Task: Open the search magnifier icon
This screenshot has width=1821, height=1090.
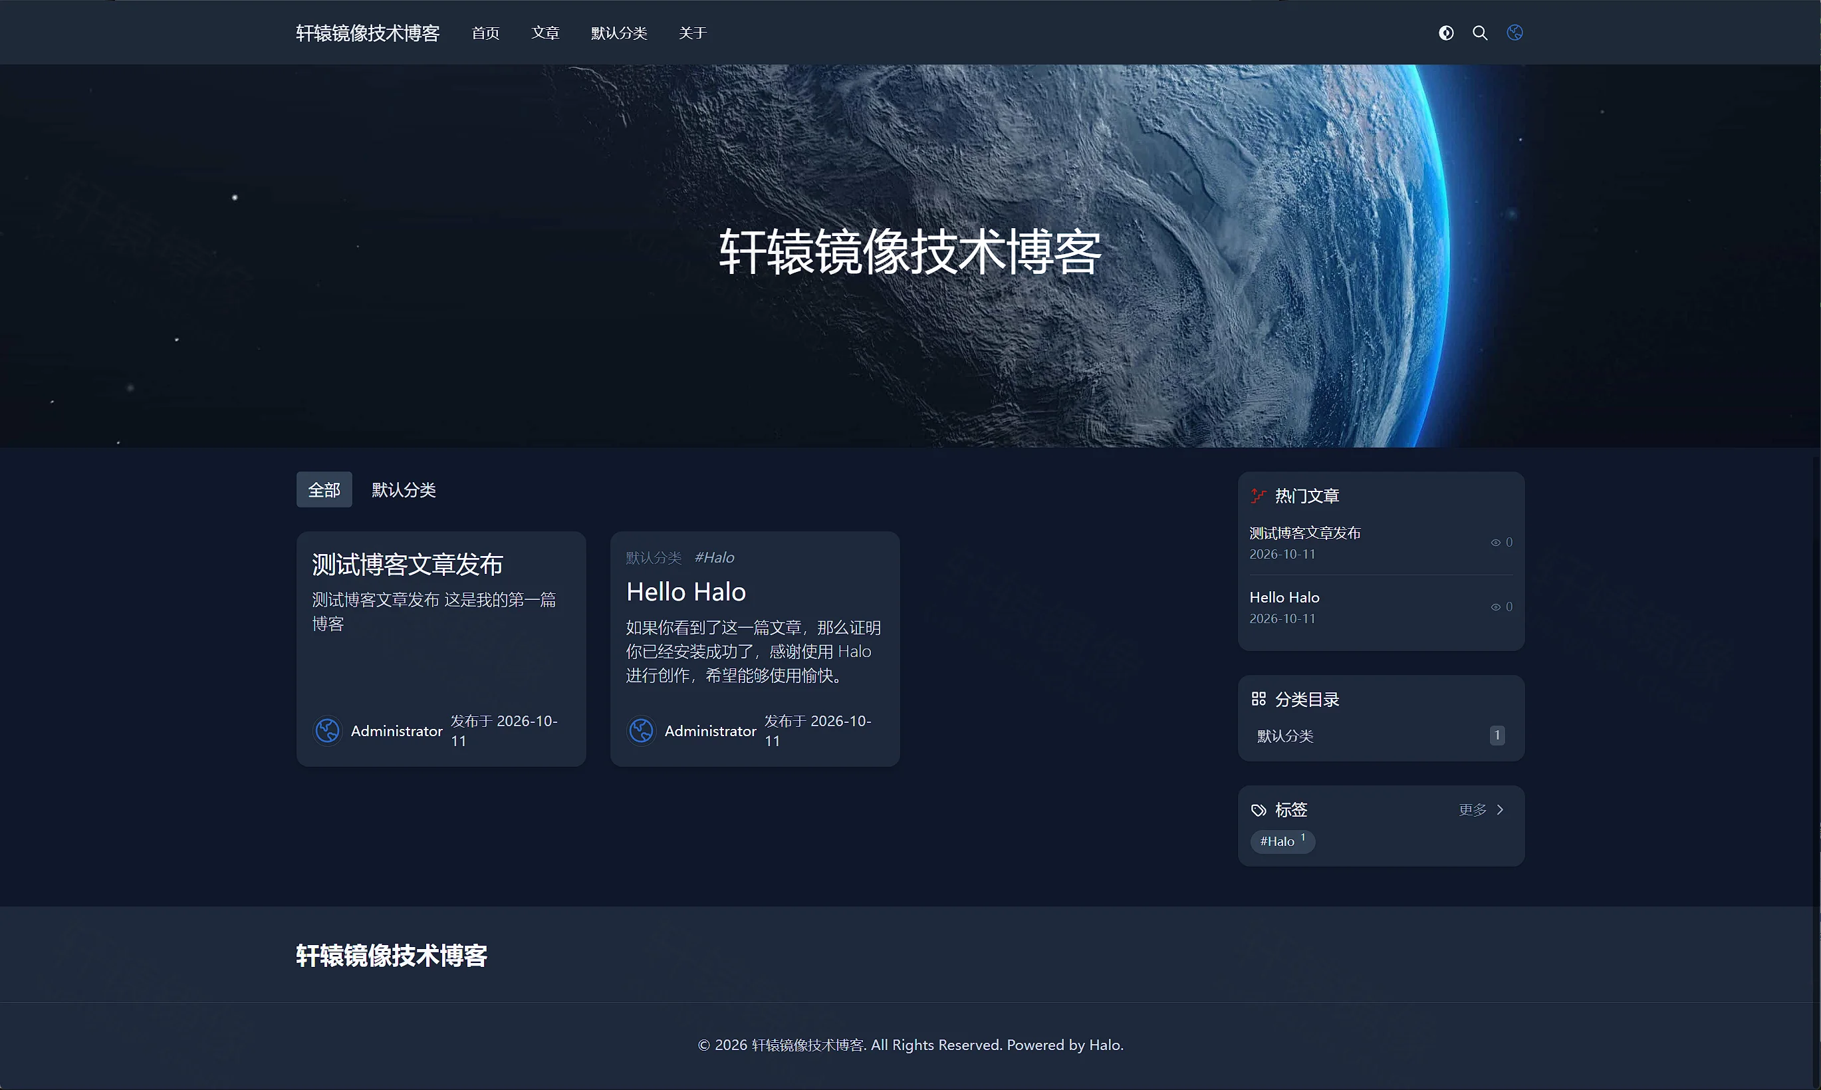Action: click(1479, 33)
